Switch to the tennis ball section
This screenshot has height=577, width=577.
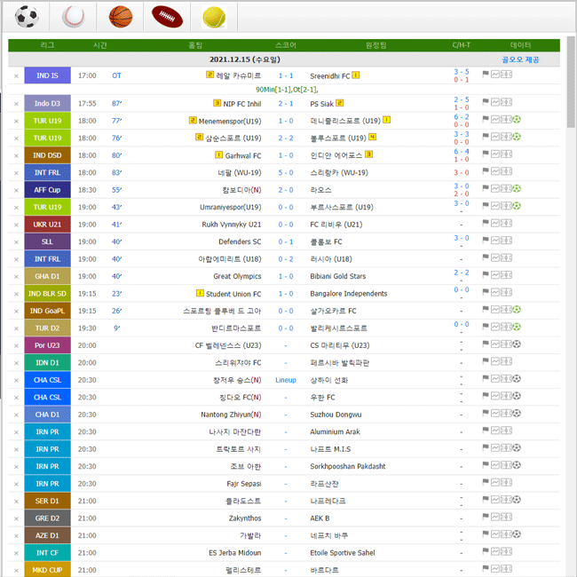(x=212, y=16)
